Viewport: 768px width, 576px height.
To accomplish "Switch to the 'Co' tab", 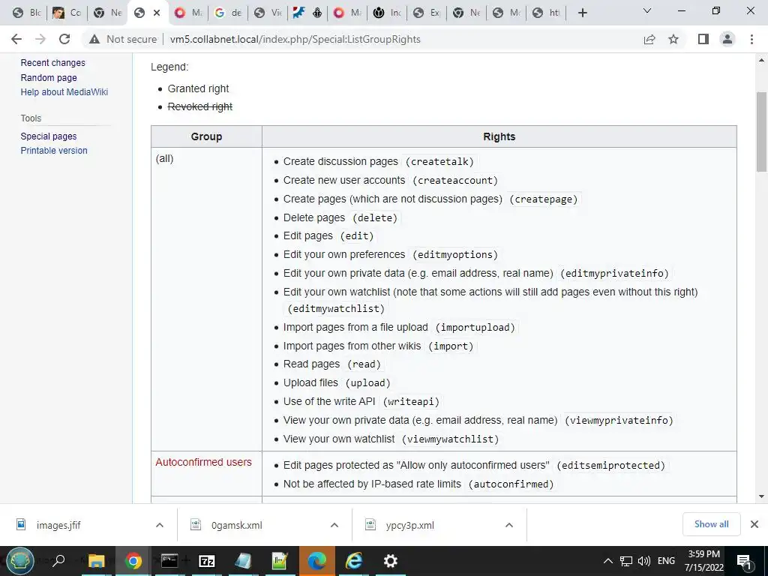I will [67, 13].
